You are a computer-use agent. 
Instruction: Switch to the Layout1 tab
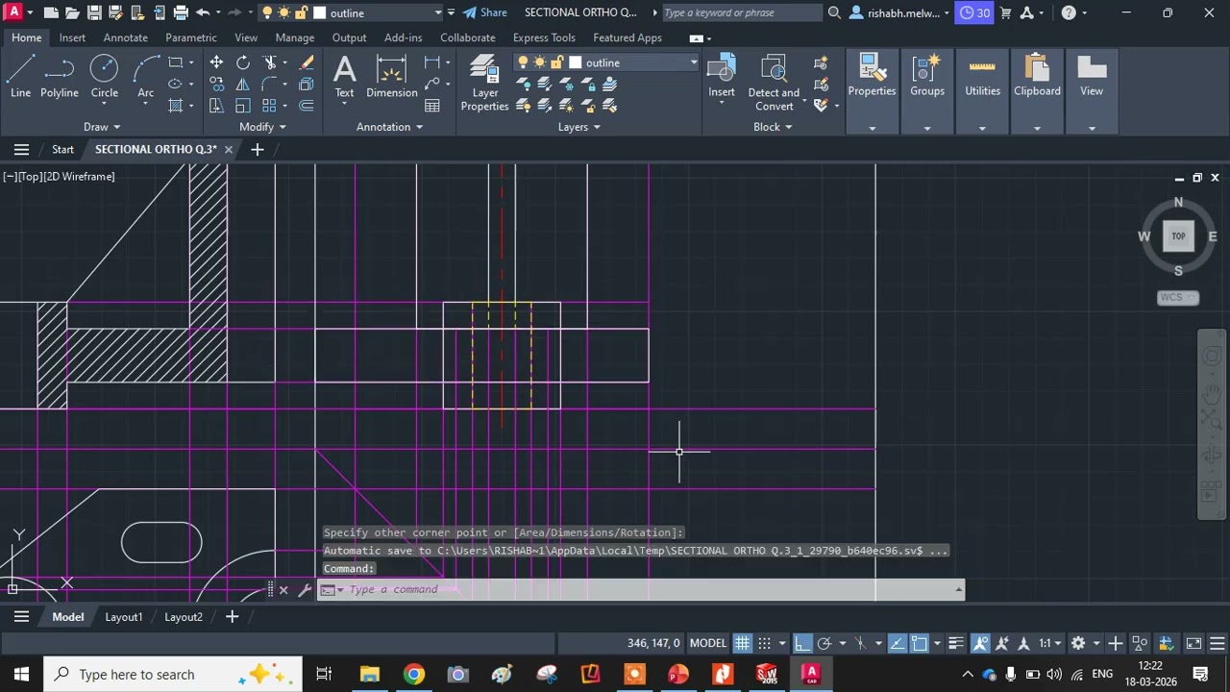(x=123, y=617)
